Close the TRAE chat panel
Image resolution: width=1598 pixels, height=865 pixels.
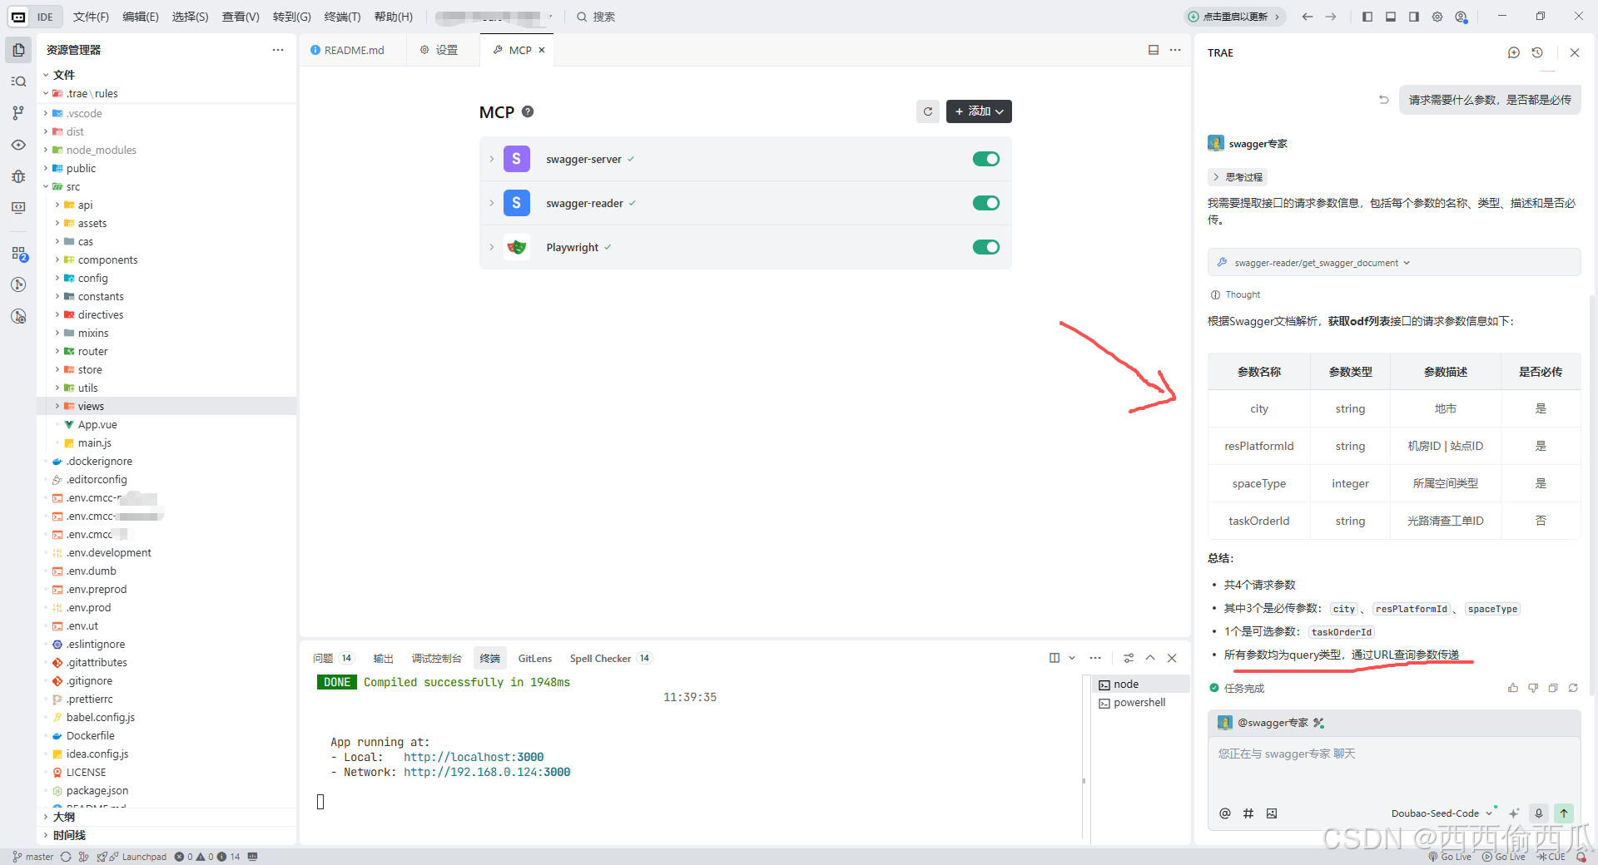(x=1574, y=52)
